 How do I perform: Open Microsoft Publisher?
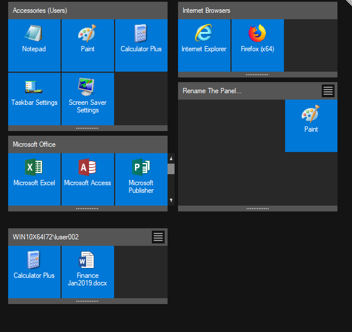coord(141,179)
